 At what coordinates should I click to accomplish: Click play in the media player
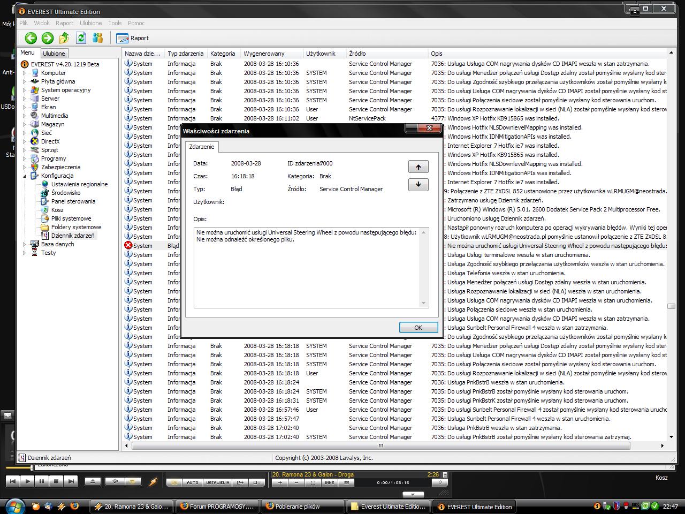27,481
